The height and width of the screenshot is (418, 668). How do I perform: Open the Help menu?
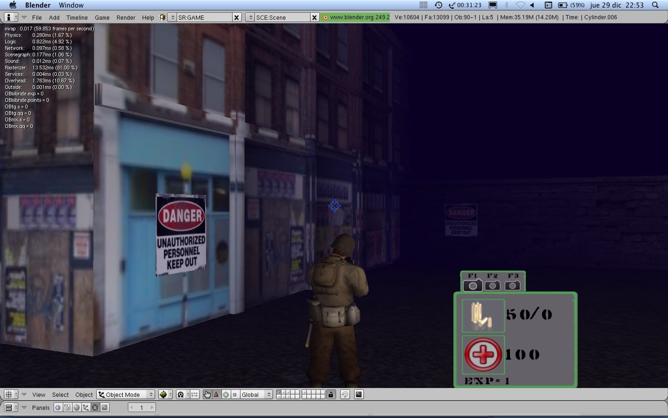coord(148,17)
